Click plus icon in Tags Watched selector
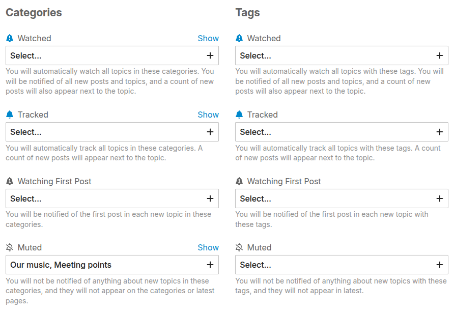This screenshot has width=454, height=312. click(x=440, y=55)
